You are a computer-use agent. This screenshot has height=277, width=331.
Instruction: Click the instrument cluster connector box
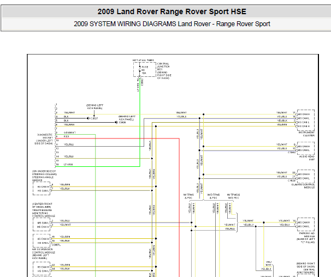pos(306,120)
